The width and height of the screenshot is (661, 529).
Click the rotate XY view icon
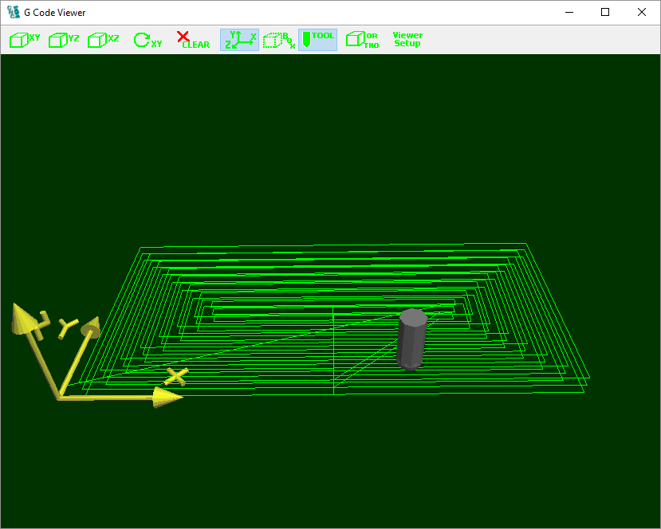coord(148,40)
